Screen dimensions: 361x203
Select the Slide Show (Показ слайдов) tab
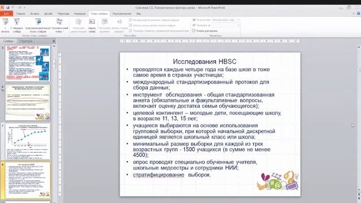click(x=99, y=14)
